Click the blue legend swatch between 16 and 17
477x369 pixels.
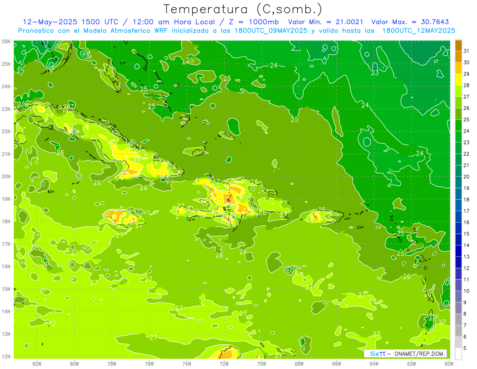(x=458, y=217)
